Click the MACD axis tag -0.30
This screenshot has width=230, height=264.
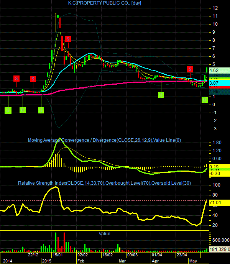(219, 174)
